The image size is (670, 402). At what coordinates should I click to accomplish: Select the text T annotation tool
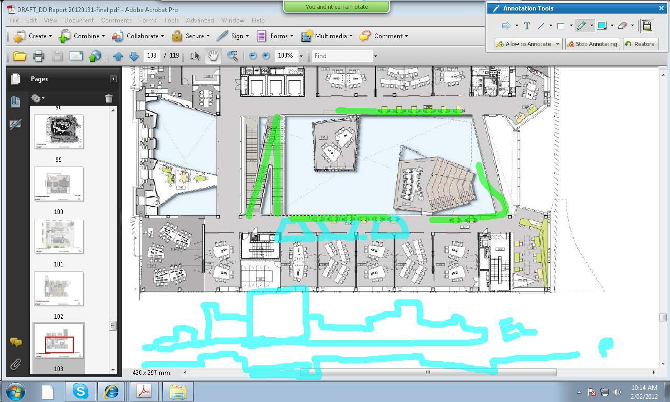point(527,26)
